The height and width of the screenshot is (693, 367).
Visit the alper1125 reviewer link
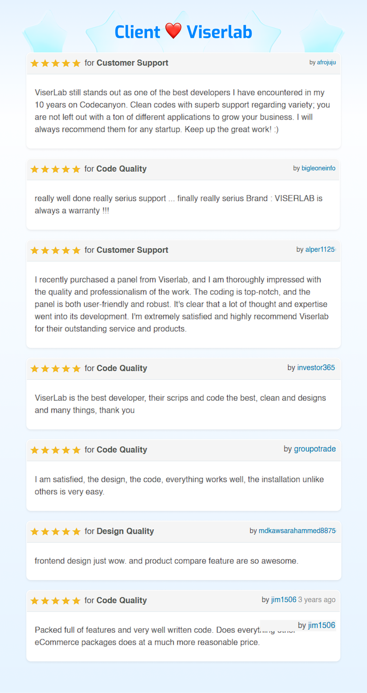(320, 250)
